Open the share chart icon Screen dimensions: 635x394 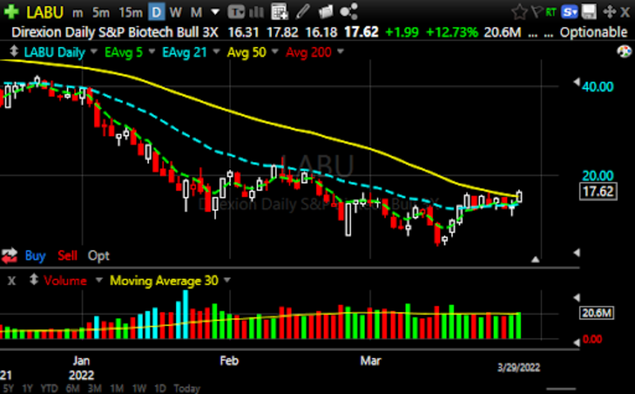click(348, 12)
